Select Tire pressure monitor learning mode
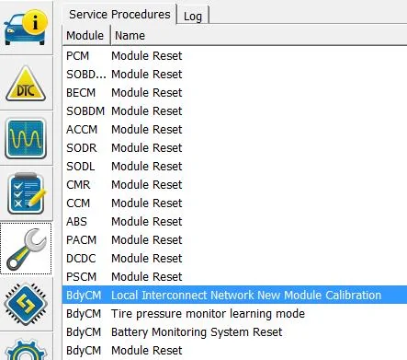The width and height of the screenshot is (407, 360). pos(234,314)
